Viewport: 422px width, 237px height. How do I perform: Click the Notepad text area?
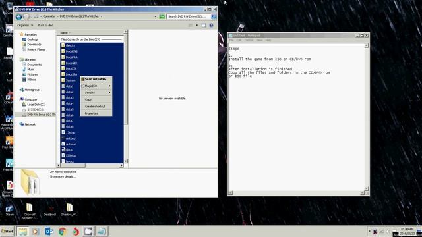tap(296, 117)
